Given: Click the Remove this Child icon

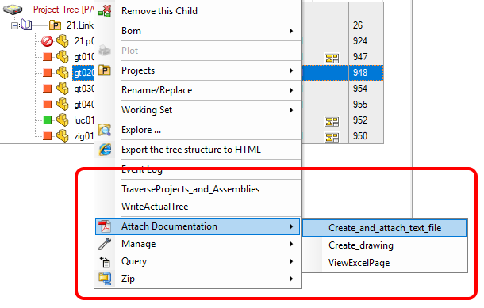Looking at the screenshot, I should pos(105,11).
